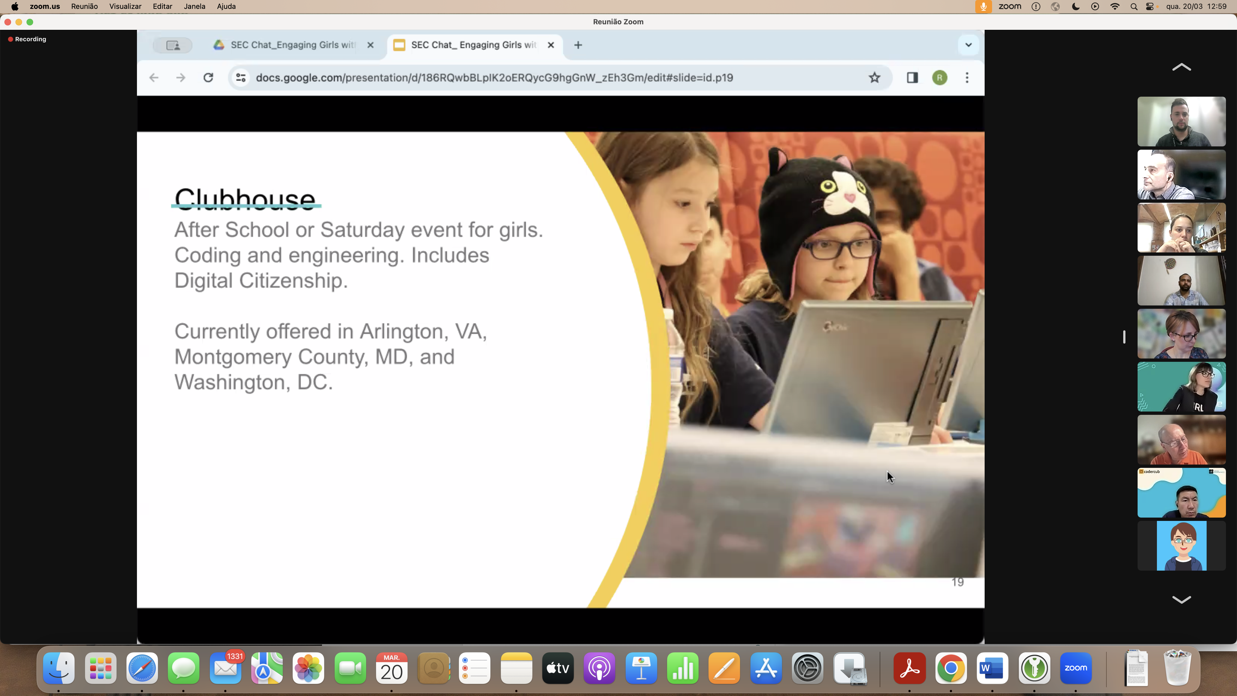Expand the browser tab search dropdown
The height and width of the screenshot is (696, 1237).
pos(969,45)
